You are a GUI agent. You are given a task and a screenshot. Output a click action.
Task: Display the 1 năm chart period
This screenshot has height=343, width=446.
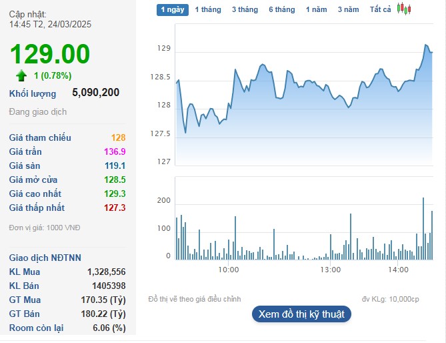[x=317, y=9]
